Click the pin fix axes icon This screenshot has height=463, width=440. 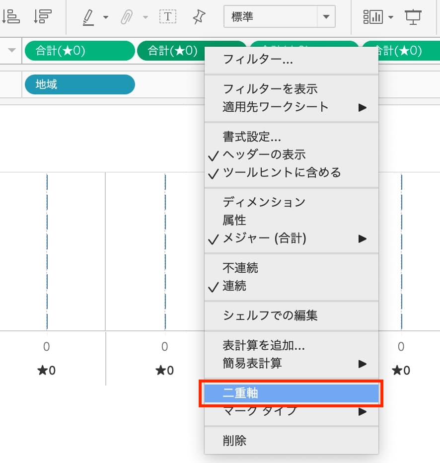tap(199, 16)
